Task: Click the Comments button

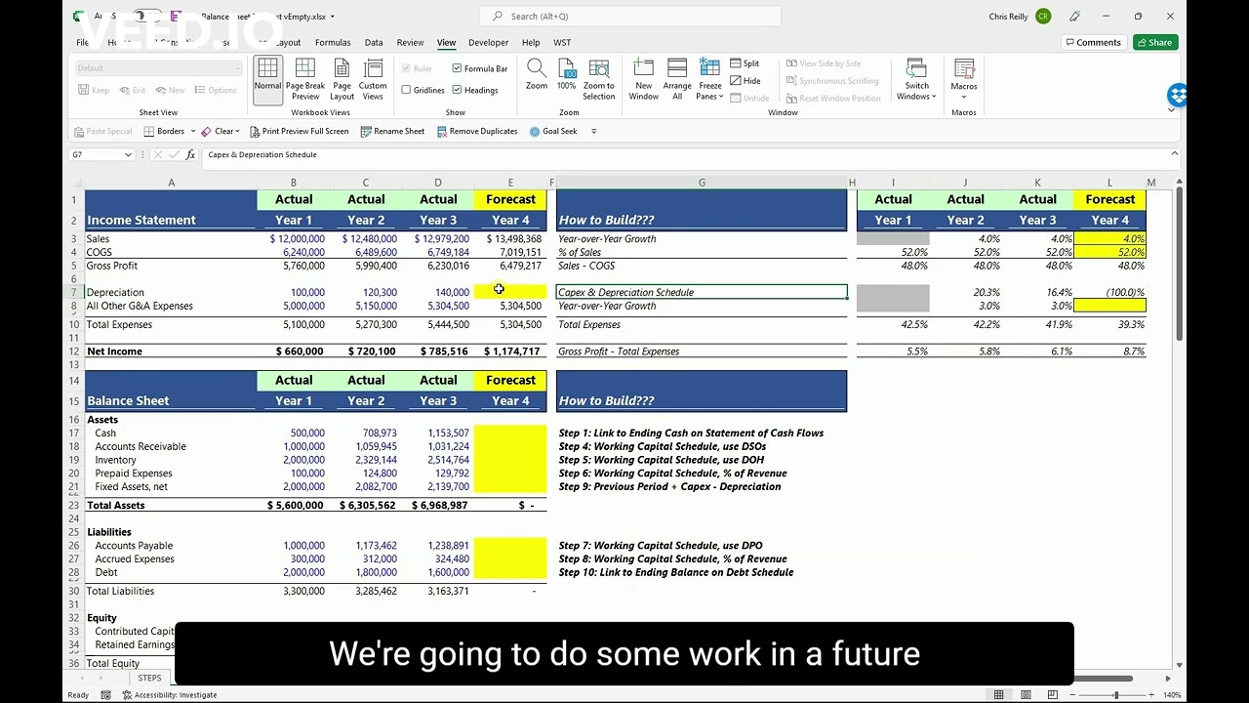Action: pos(1092,42)
